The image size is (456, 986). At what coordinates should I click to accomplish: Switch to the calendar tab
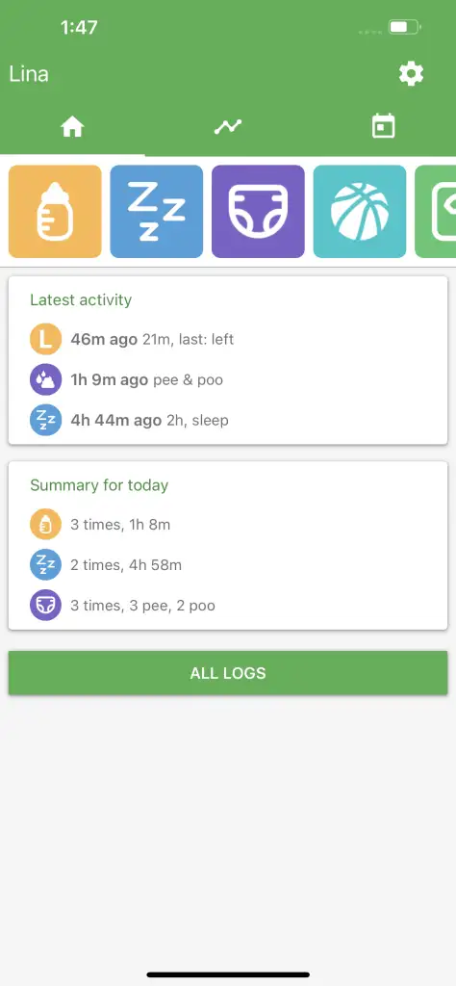pos(383,127)
